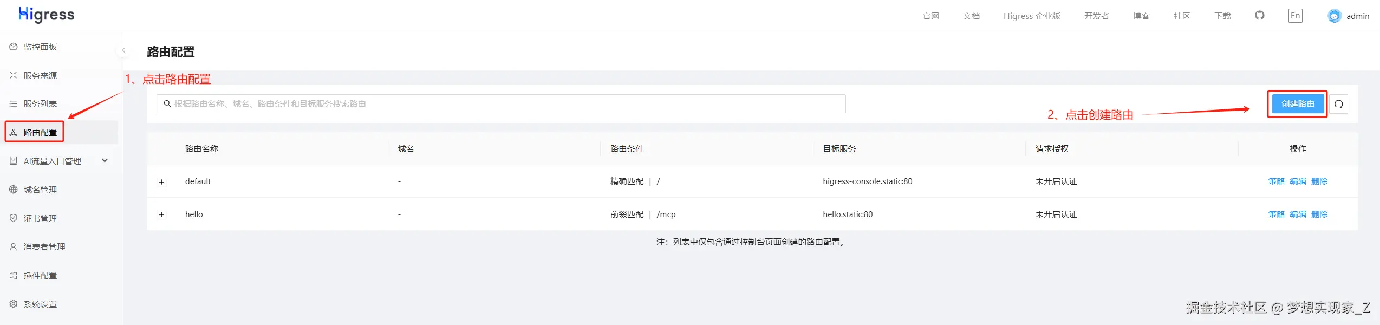Click the 创建路由 button

point(1298,104)
